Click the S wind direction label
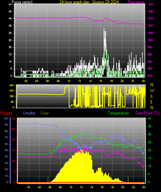161x192 pixels. [151, 97]
